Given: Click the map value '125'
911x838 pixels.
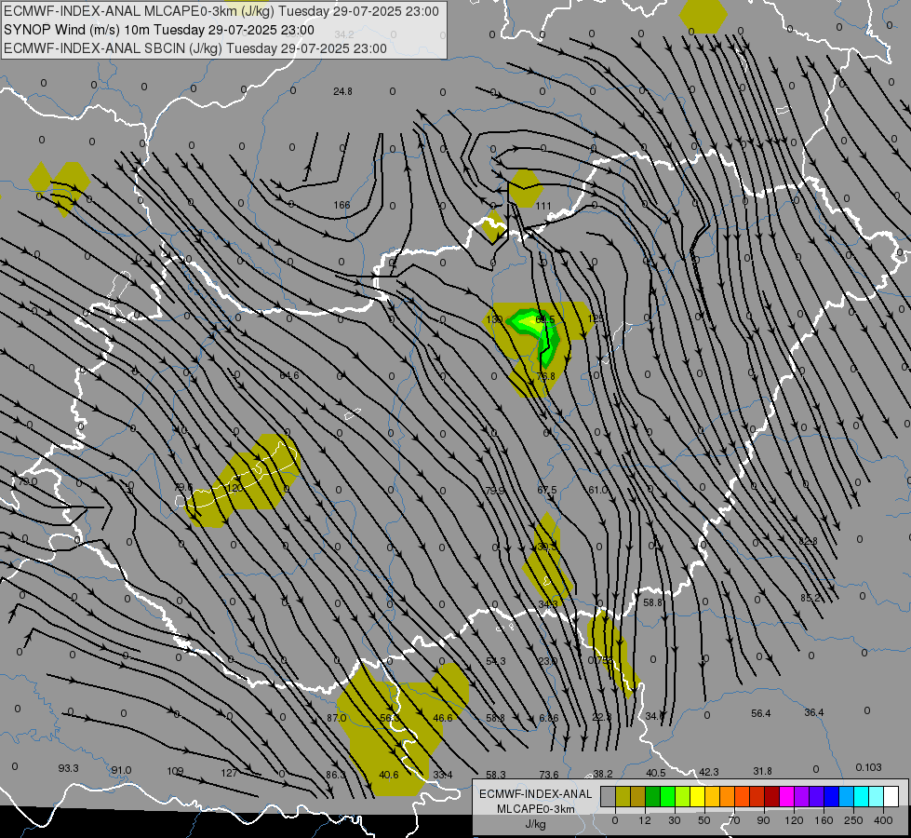Looking at the screenshot, I should click(596, 318).
